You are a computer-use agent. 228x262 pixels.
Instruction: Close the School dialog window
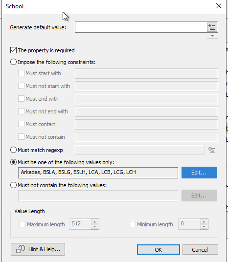(219, 6)
